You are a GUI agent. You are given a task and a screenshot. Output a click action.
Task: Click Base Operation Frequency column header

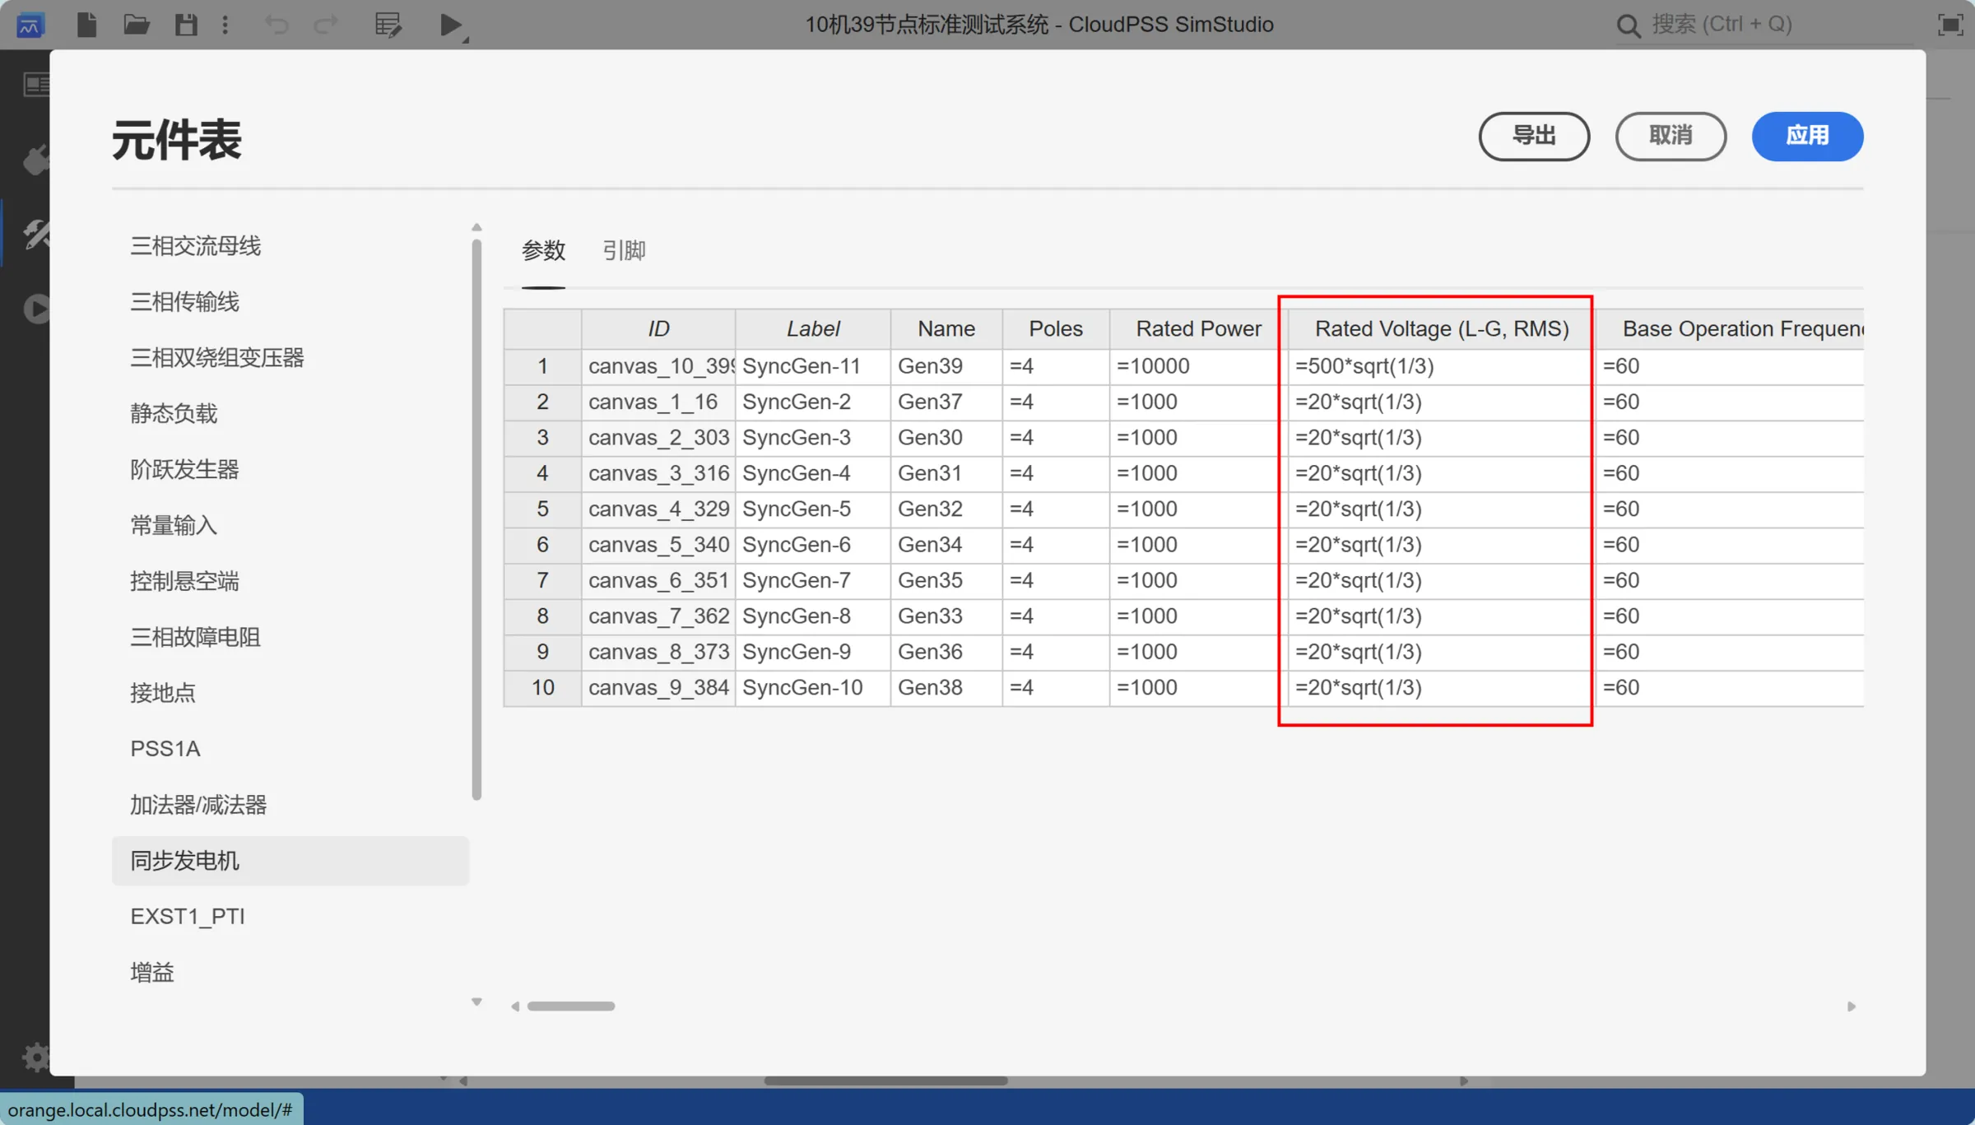pos(1730,328)
